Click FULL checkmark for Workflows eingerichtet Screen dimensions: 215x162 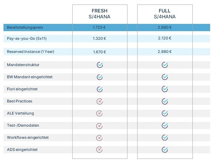[x=165, y=137]
